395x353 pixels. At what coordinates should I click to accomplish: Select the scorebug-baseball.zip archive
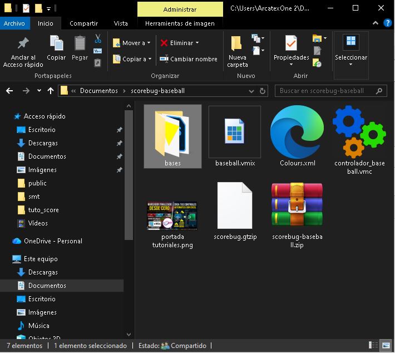297,215
